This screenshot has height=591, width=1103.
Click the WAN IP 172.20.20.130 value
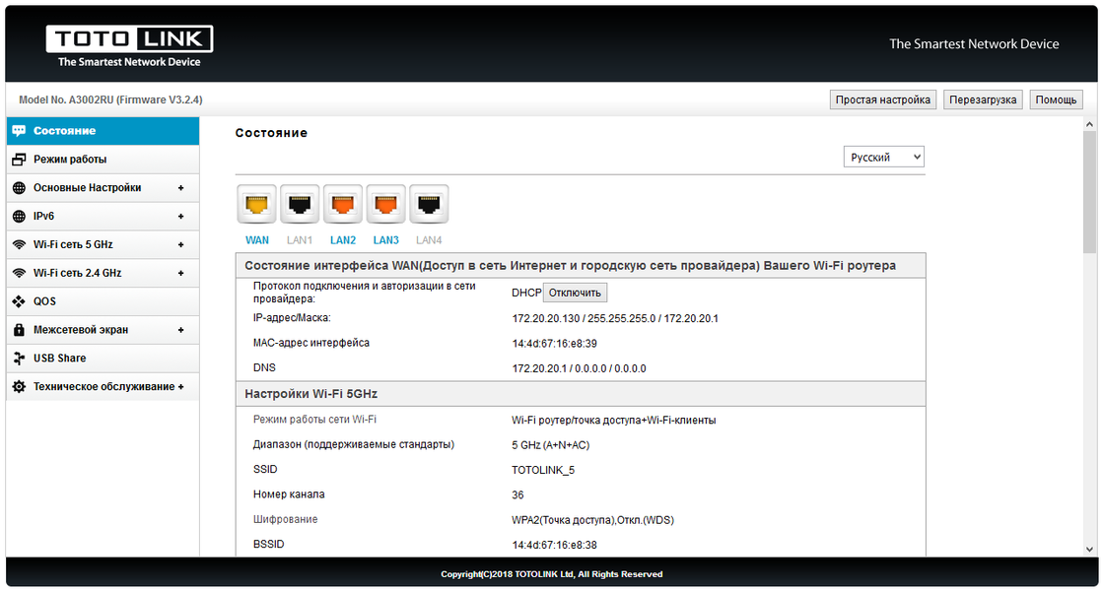point(546,318)
